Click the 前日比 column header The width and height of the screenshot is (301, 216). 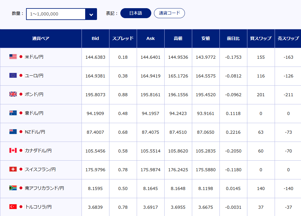coord(233,38)
